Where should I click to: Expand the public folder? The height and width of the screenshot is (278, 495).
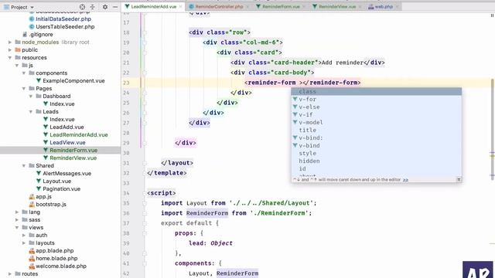click(10, 49)
